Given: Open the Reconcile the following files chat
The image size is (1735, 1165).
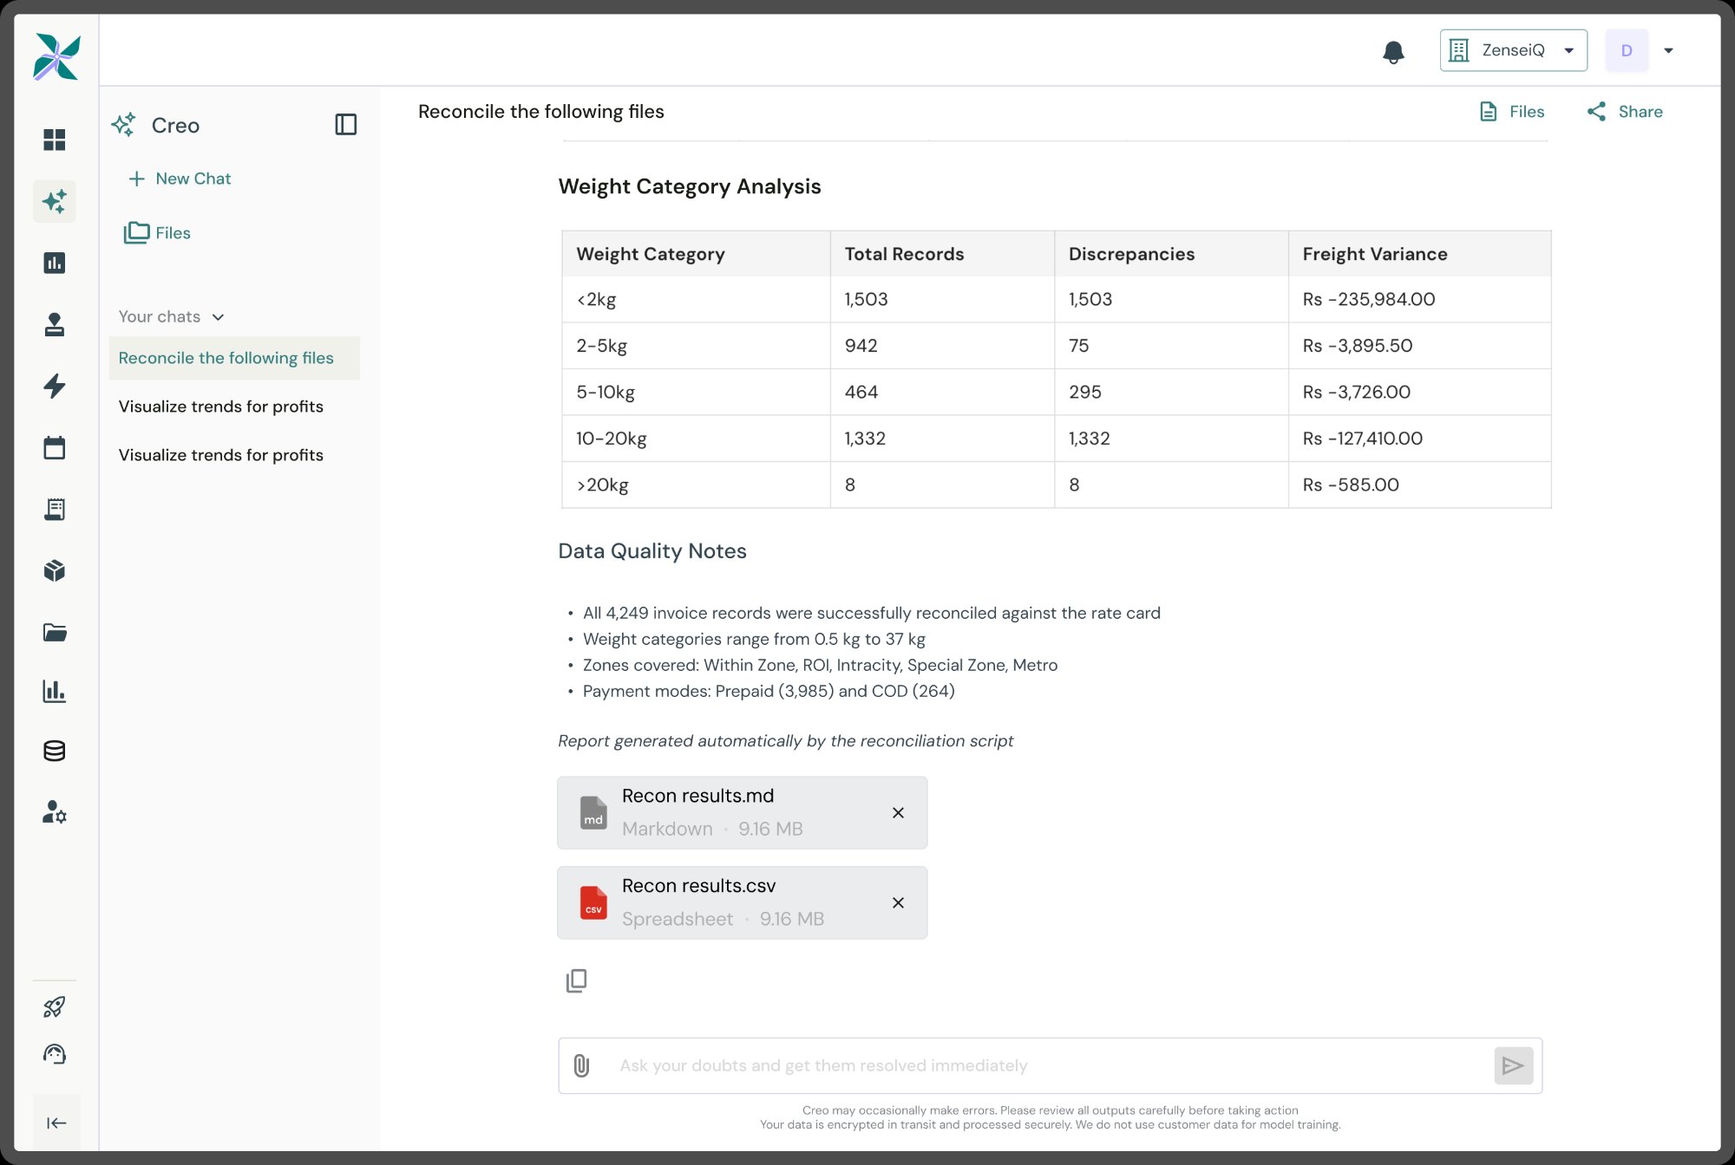Looking at the screenshot, I should (x=226, y=358).
